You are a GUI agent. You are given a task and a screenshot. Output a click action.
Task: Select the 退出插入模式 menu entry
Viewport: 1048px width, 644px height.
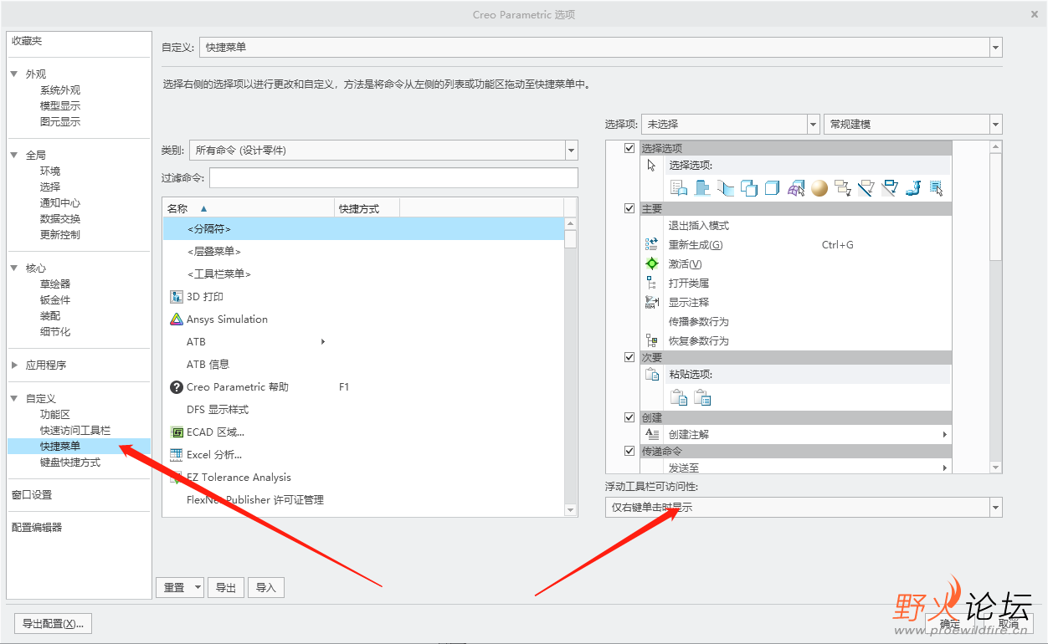click(698, 225)
